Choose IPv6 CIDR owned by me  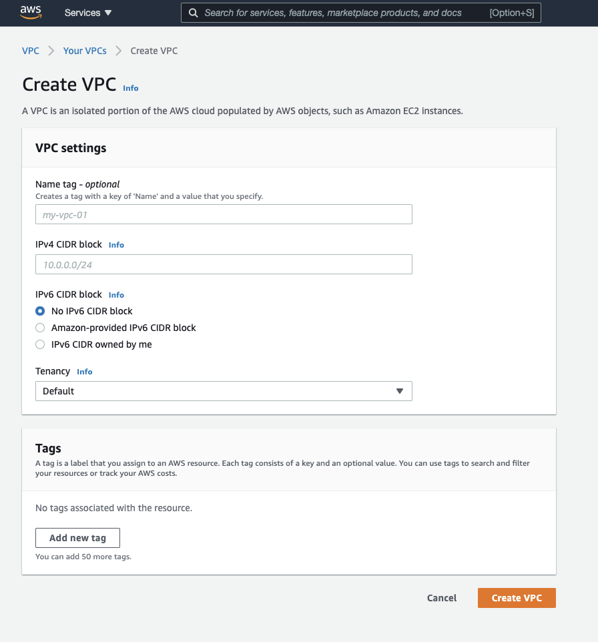pyautogui.click(x=40, y=344)
